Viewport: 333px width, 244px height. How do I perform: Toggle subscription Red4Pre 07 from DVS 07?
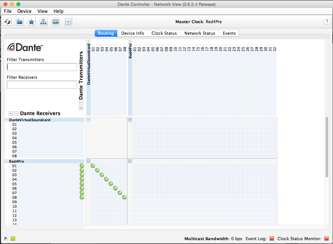(x=120, y=193)
